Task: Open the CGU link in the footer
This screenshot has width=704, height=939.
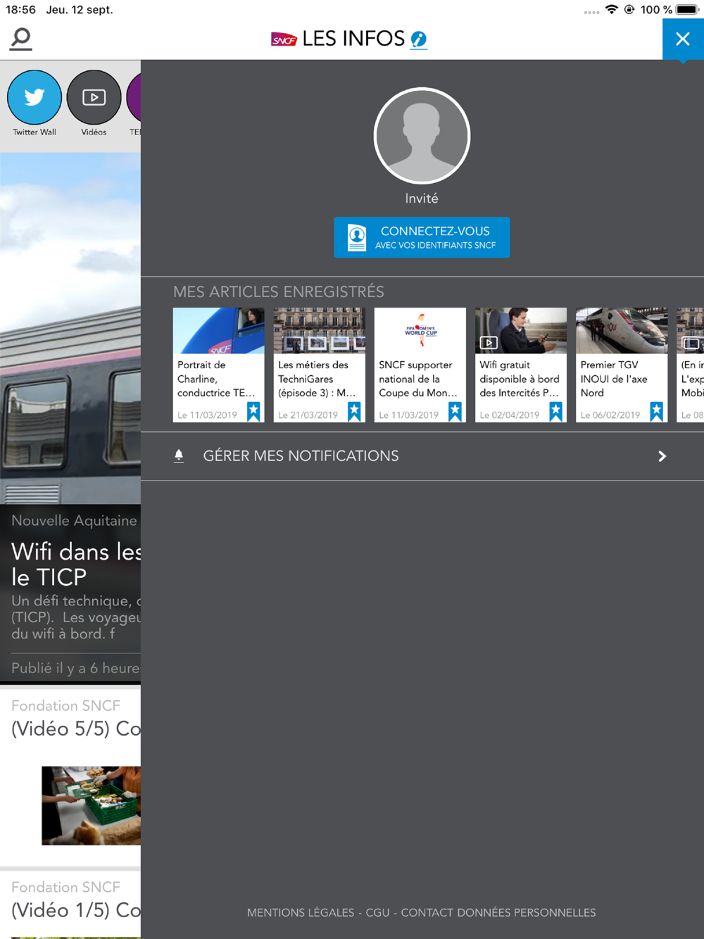Action: (377, 912)
